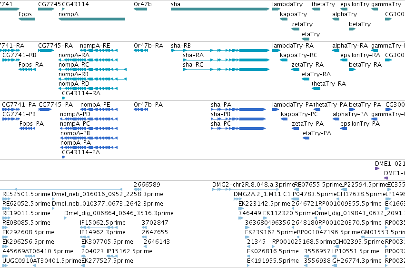Click the Or47b-RA transcript label

tap(148, 46)
